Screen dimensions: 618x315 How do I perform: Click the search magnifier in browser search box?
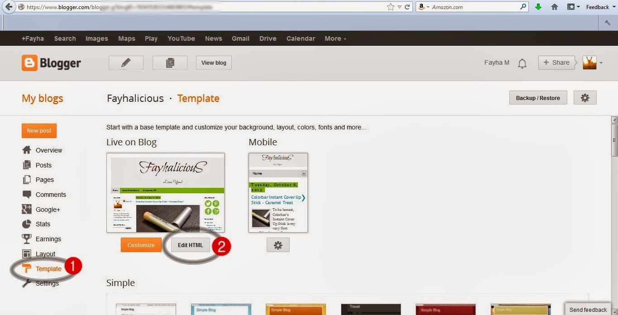[x=523, y=7]
